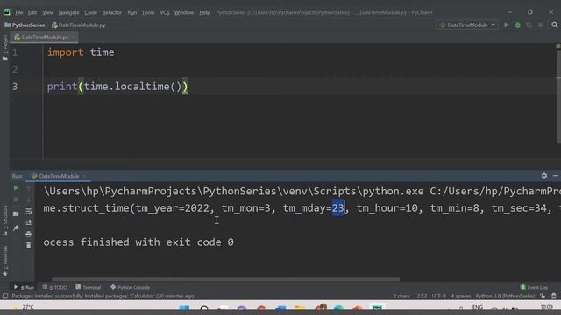Open the Code menu
This screenshot has height=315, width=561.
pos(90,12)
